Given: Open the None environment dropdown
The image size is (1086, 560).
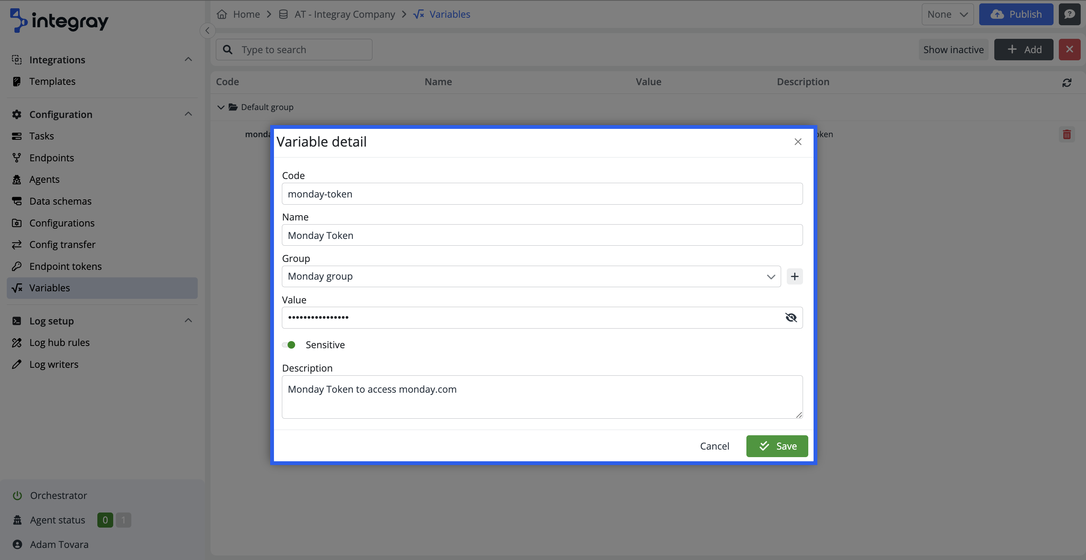Looking at the screenshot, I should coord(947,14).
